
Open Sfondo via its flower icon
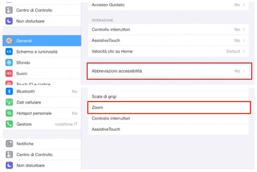click(x=9, y=62)
